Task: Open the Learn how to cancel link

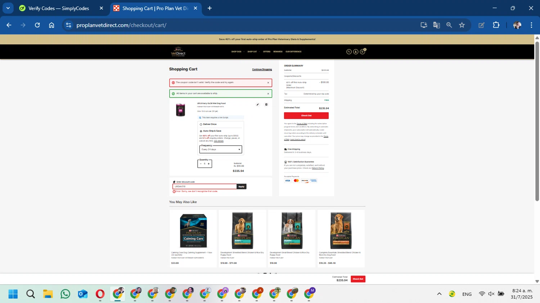Action: [x=298, y=139]
